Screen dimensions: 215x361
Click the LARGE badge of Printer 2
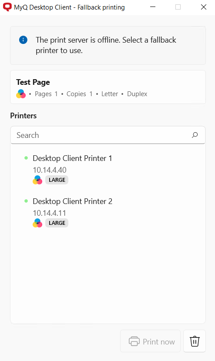click(x=57, y=223)
